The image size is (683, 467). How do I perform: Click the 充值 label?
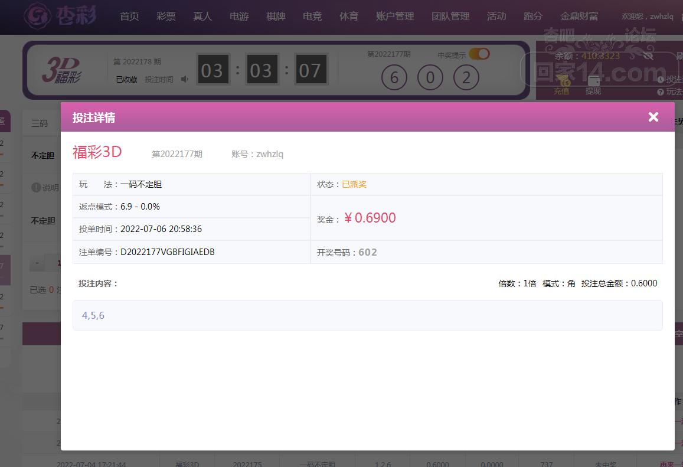[x=561, y=91]
